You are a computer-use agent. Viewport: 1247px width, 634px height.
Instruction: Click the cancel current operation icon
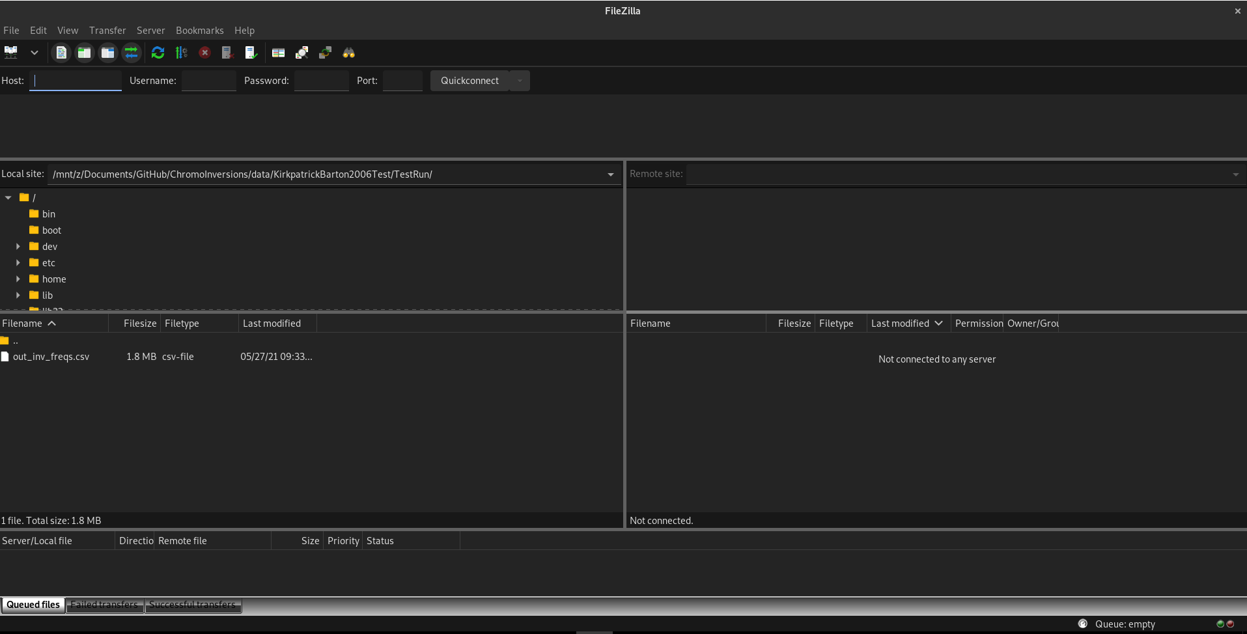[204, 53]
